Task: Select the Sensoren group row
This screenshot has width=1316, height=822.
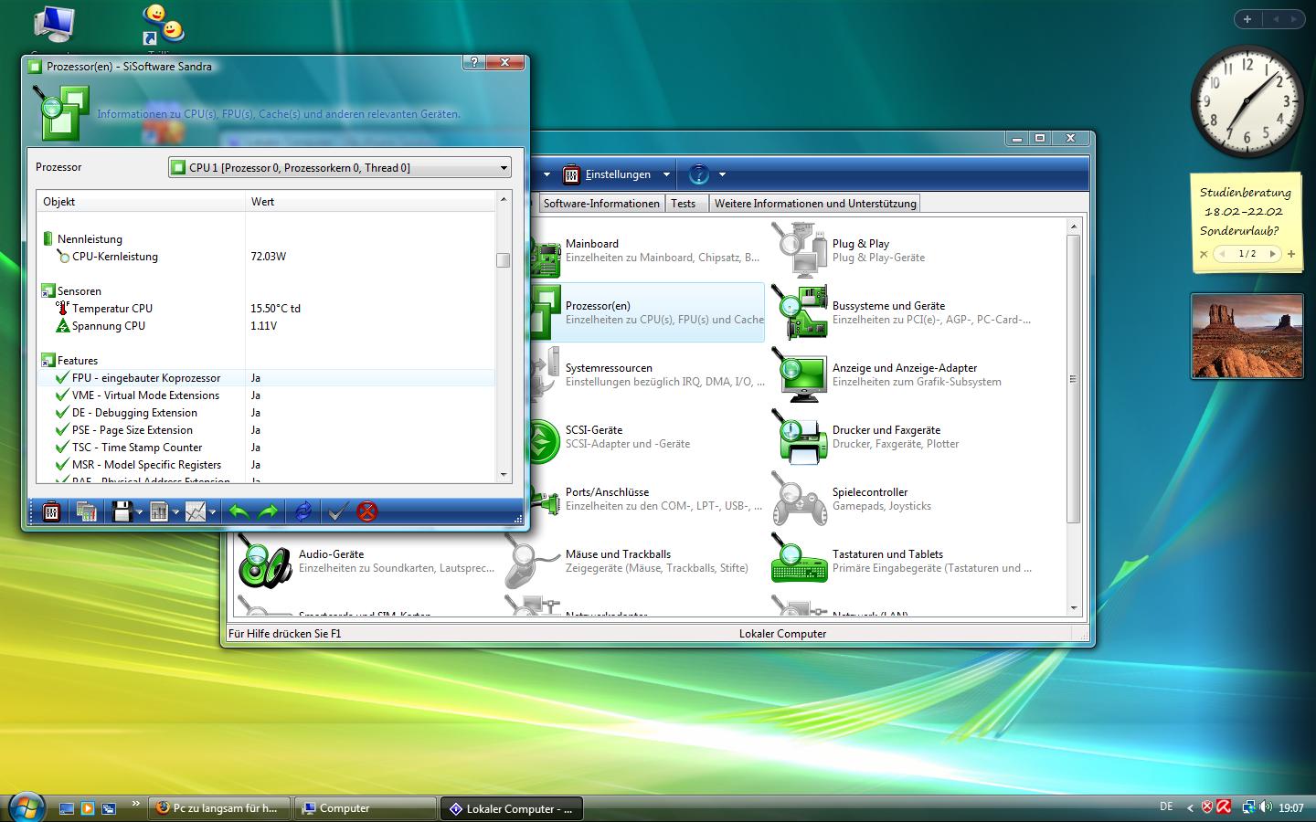Action: point(266,291)
